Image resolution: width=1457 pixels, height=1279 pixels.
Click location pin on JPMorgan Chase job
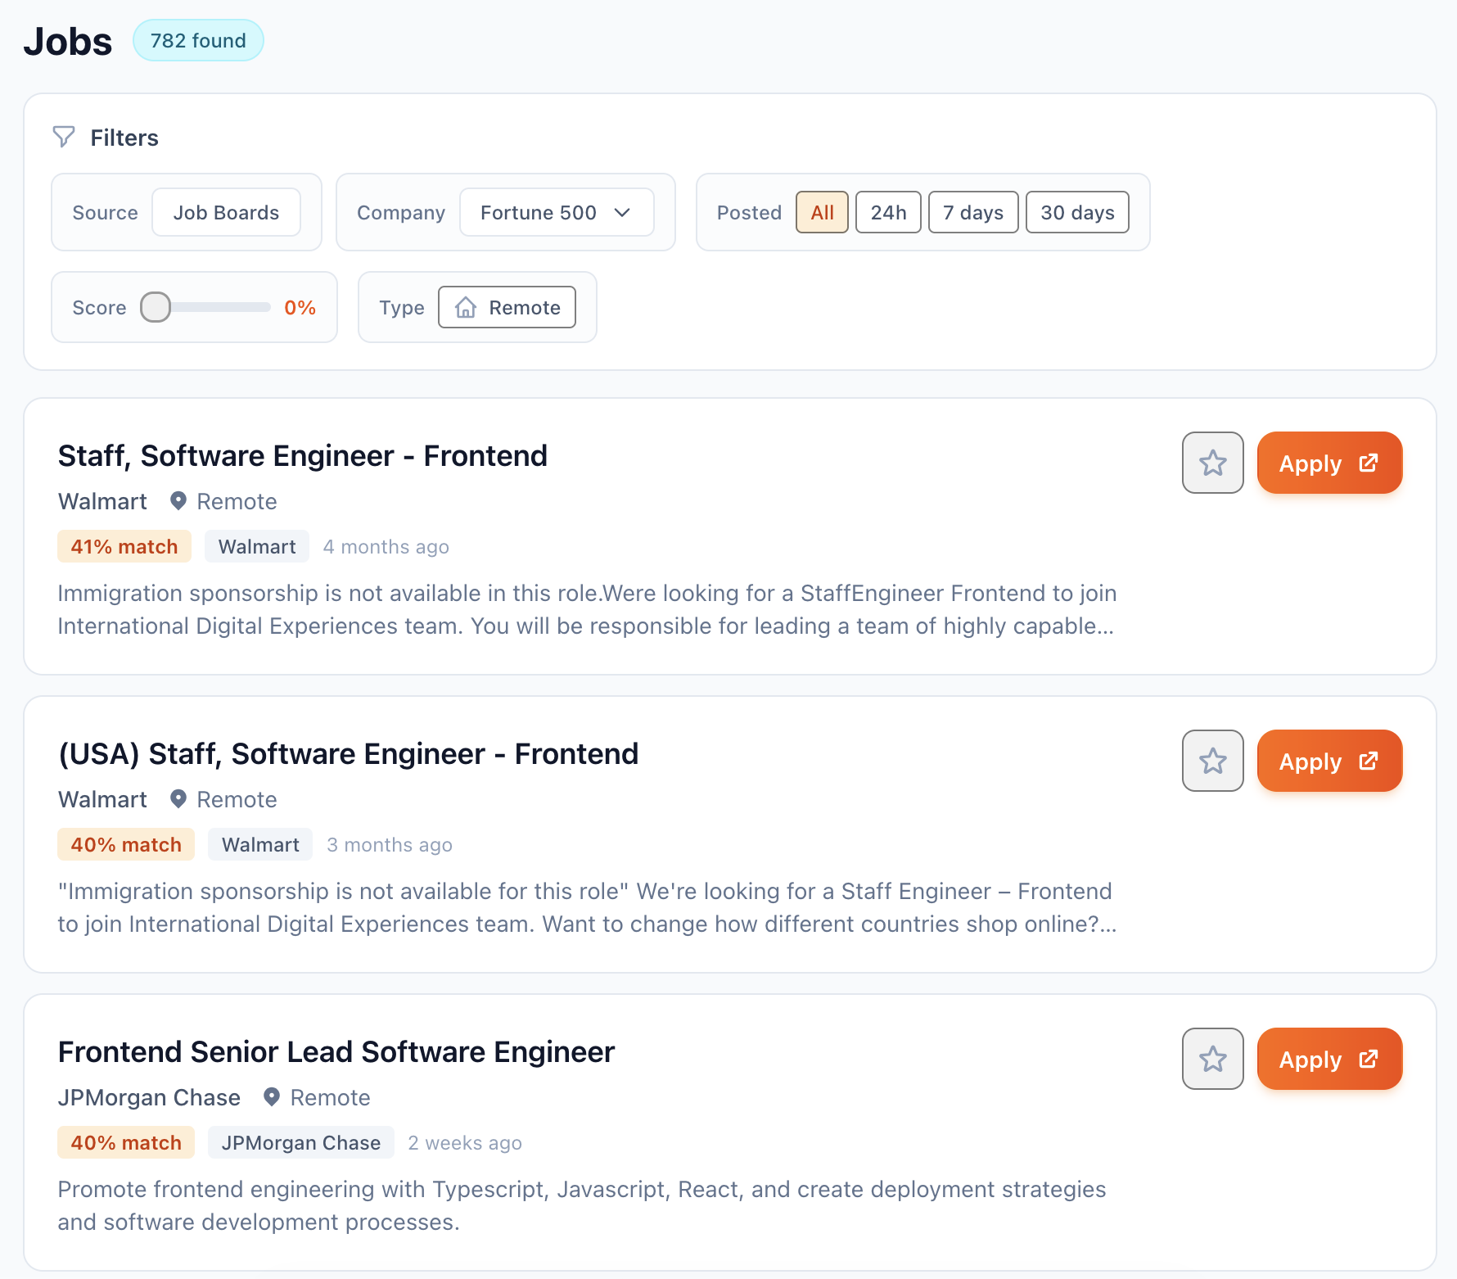tap(272, 1097)
